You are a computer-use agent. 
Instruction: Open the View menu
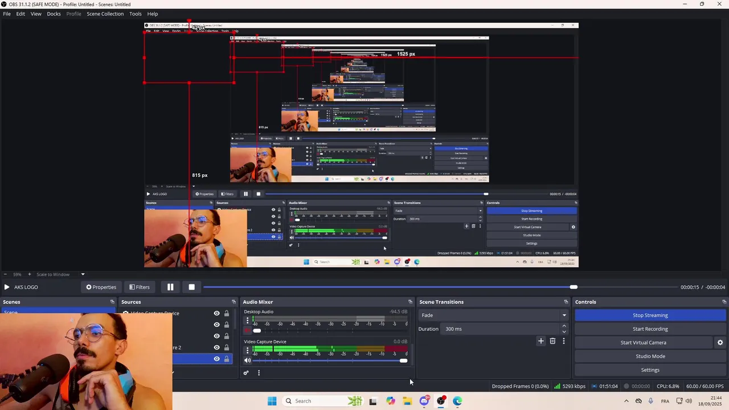click(36, 14)
